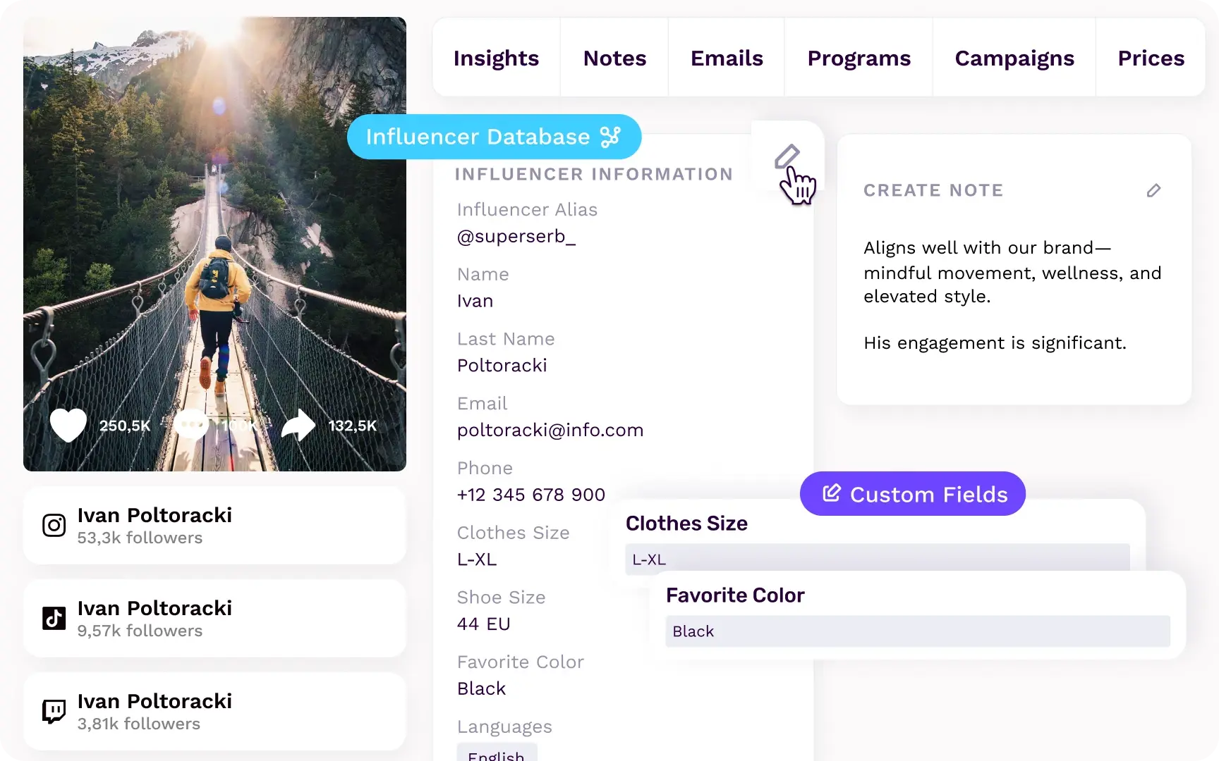
Task: Open the hiker on bridge photo
Action: (214, 211)
